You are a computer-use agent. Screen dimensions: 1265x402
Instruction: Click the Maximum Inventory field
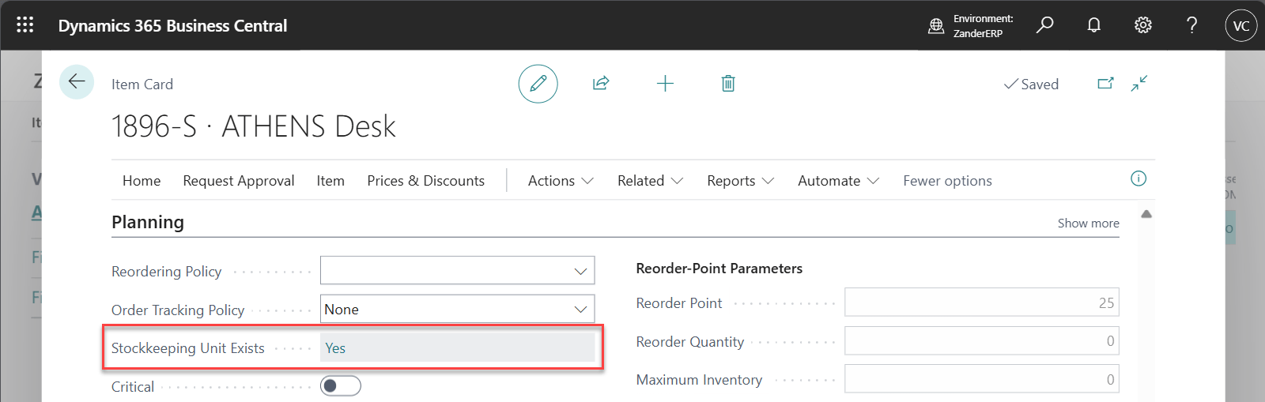[981, 379]
